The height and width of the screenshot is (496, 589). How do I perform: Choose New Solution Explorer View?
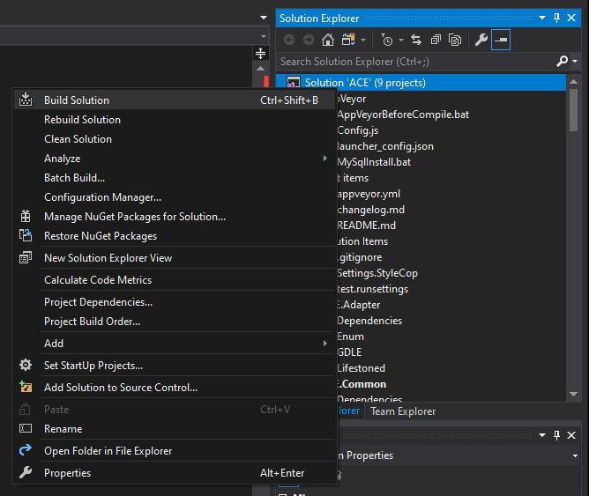click(174, 258)
